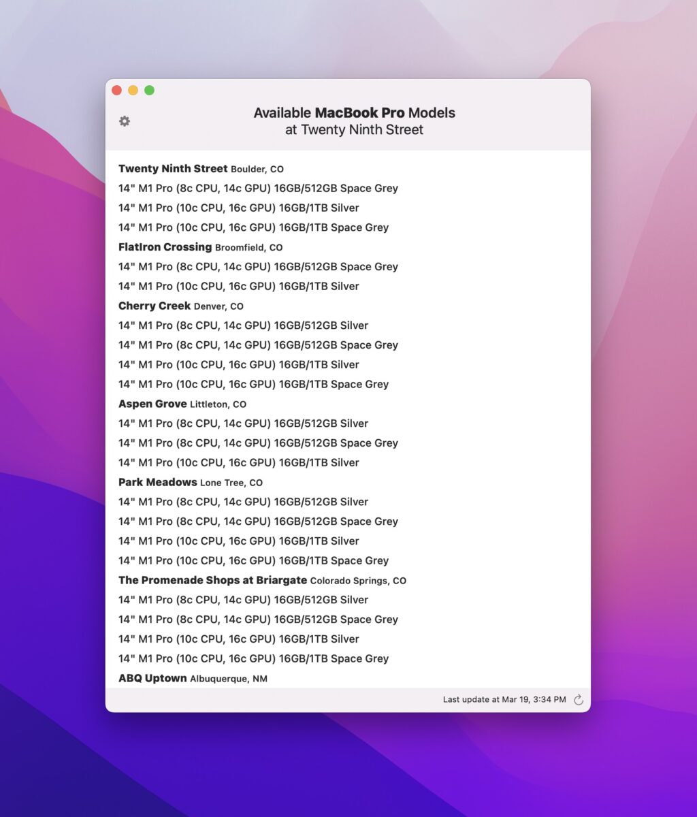Select FlatIron Crossing 10c 1TB Silver row

coord(239,287)
